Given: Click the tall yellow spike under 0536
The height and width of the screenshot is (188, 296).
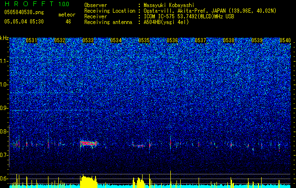Looking at the screenshot, I should [170, 180].
